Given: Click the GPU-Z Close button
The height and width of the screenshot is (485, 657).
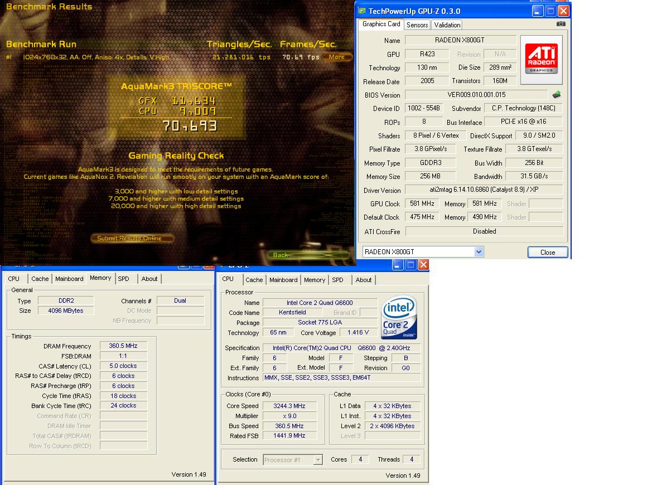Looking at the screenshot, I should point(548,252).
